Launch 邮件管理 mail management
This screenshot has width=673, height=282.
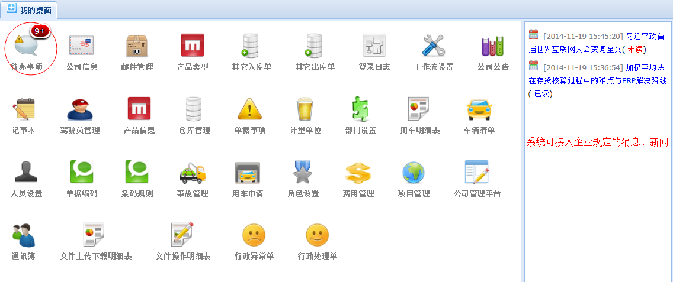coord(137,46)
